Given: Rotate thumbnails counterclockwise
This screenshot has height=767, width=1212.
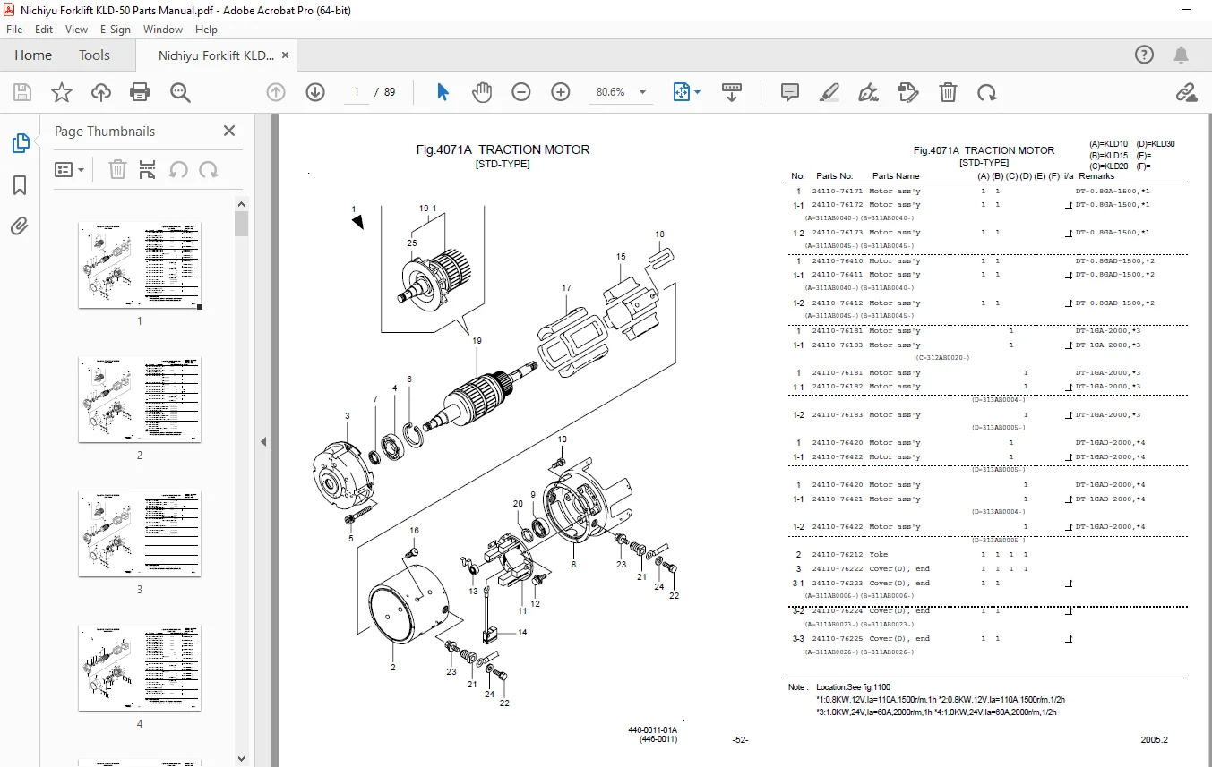Looking at the screenshot, I should click(x=178, y=169).
